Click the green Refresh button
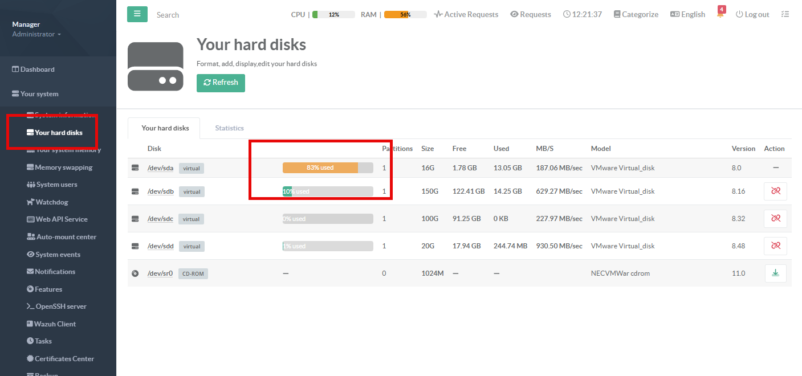The image size is (802, 376). coord(221,83)
